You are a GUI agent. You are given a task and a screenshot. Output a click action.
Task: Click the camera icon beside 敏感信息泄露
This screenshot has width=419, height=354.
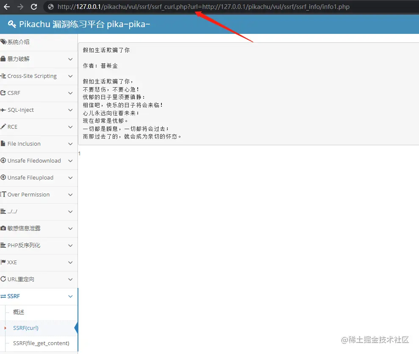[x=3, y=228]
